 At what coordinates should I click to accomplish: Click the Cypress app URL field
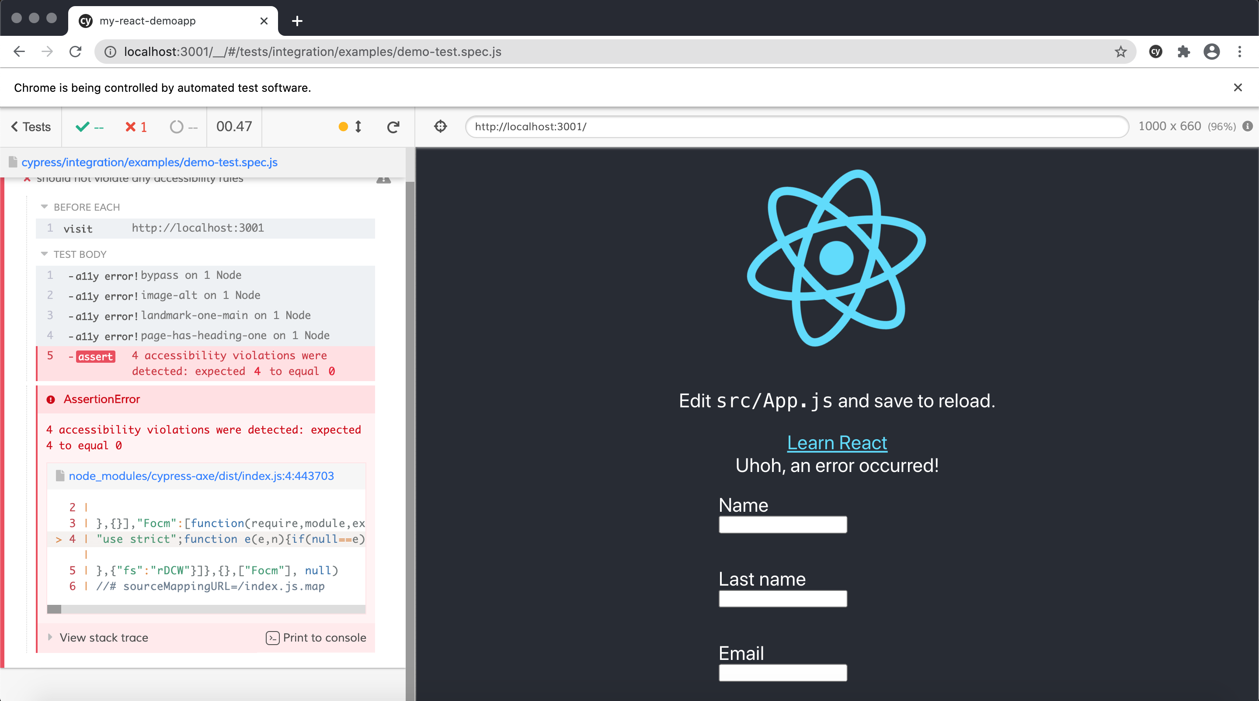(x=796, y=127)
